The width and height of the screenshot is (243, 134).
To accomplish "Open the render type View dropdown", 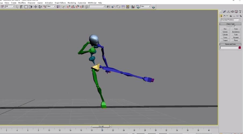I will pos(146,6).
